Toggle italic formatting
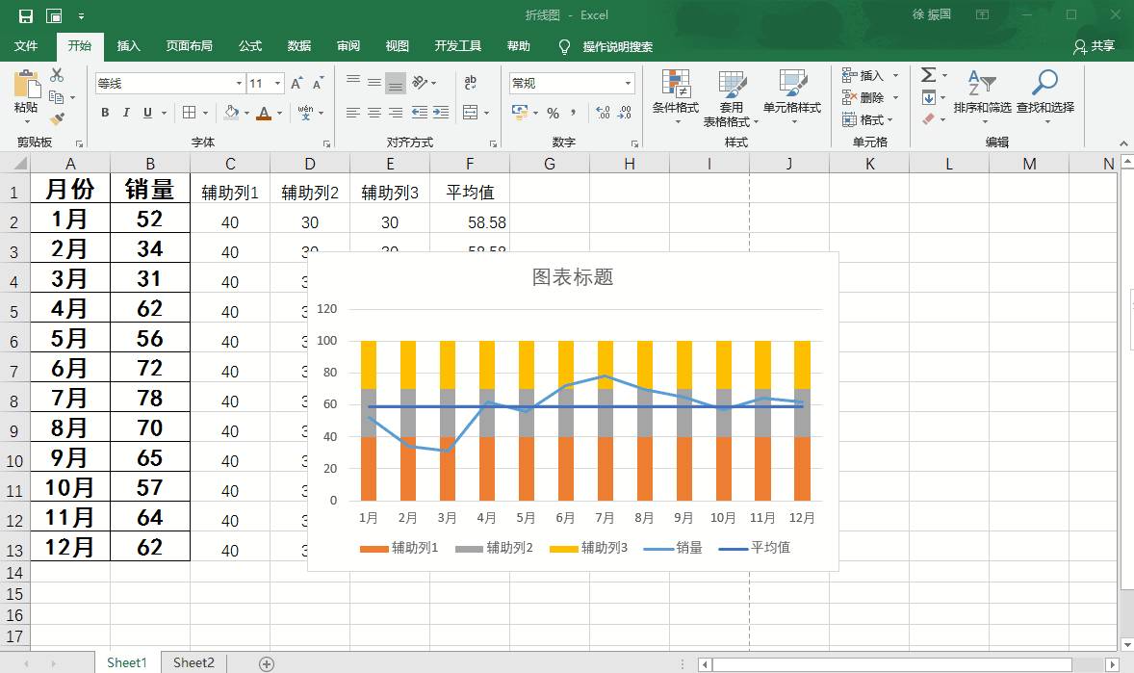 click(126, 113)
